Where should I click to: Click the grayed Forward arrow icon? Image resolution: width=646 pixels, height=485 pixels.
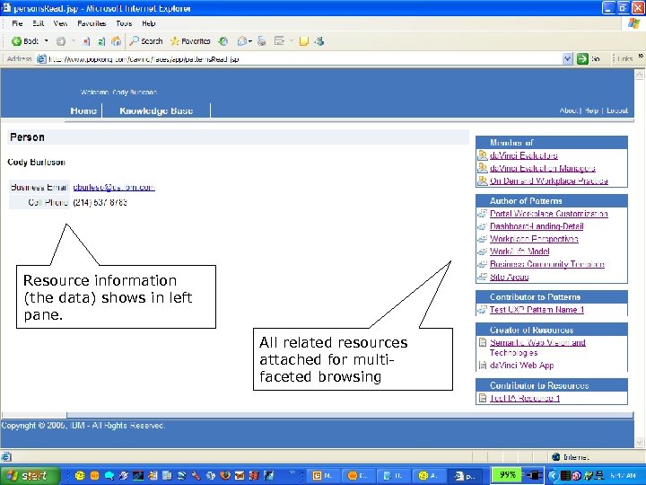[61, 40]
